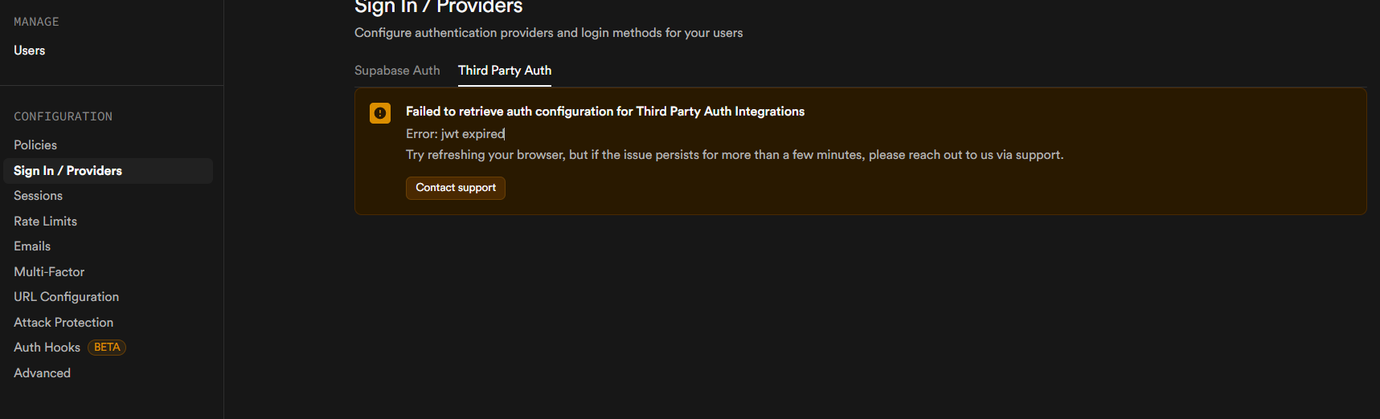Go to Policies in the sidebar
Screen dimensions: 1380x419
tap(35, 145)
